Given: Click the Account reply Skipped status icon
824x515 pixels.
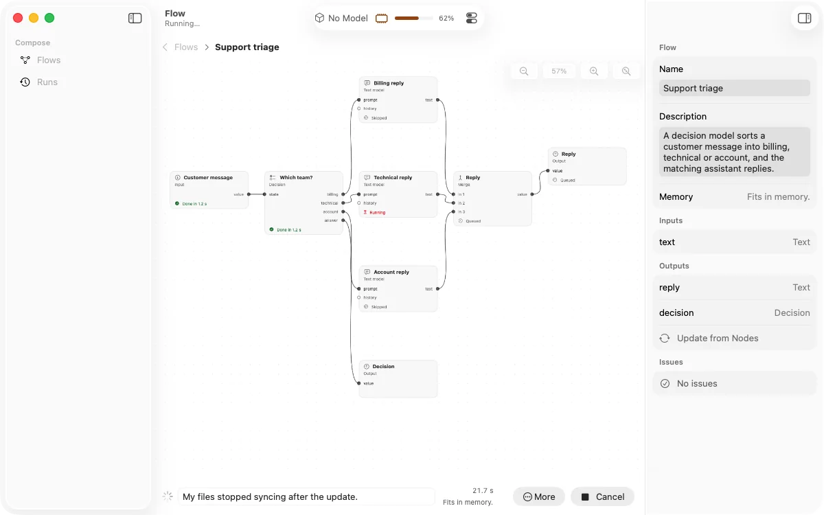Looking at the screenshot, I should [366, 307].
